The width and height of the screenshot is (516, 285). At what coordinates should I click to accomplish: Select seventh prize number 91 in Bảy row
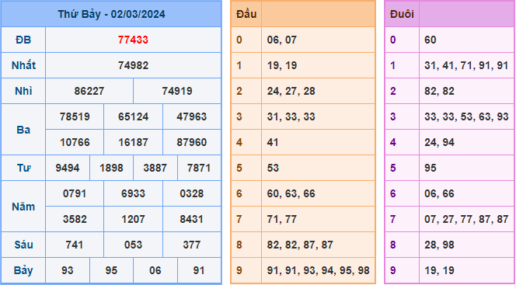199,270
